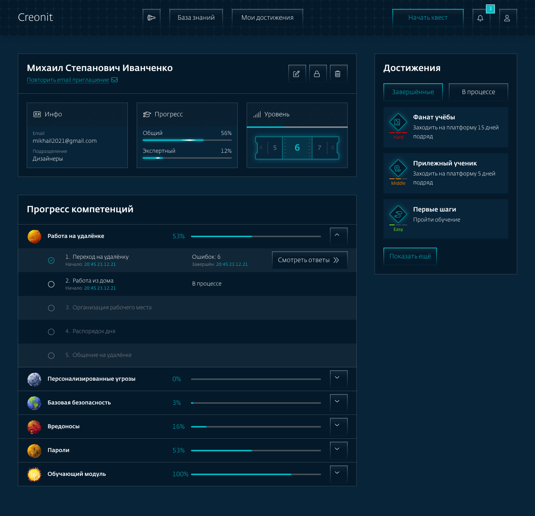Open the База знаний menu item
535x516 pixels.
coord(196,17)
